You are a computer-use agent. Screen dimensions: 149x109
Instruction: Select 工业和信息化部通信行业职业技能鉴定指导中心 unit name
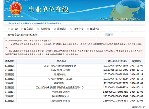pyautogui.click(x=60, y=88)
